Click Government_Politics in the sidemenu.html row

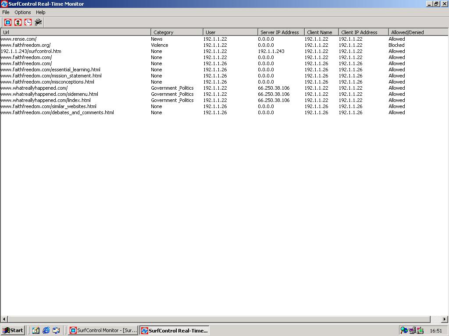point(172,94)
